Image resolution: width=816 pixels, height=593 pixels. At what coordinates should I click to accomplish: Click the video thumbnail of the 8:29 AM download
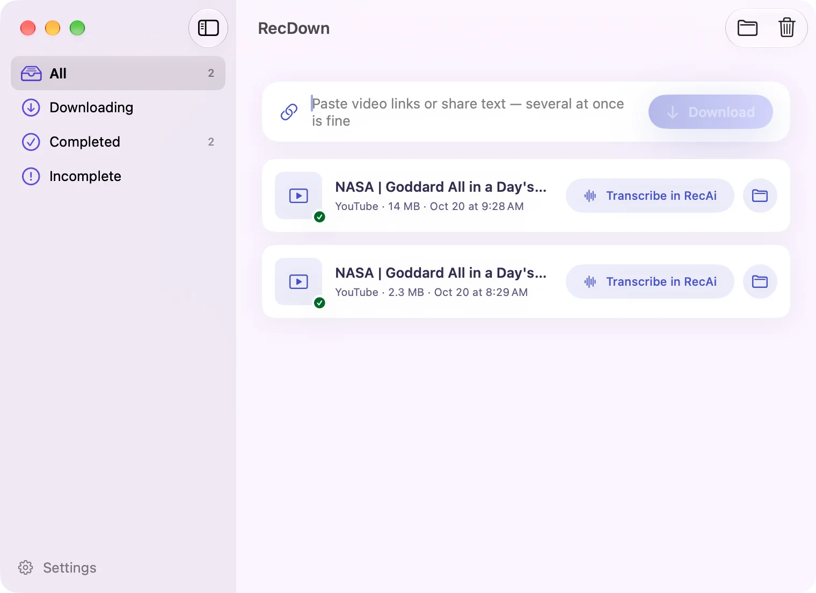click(298, 281)
